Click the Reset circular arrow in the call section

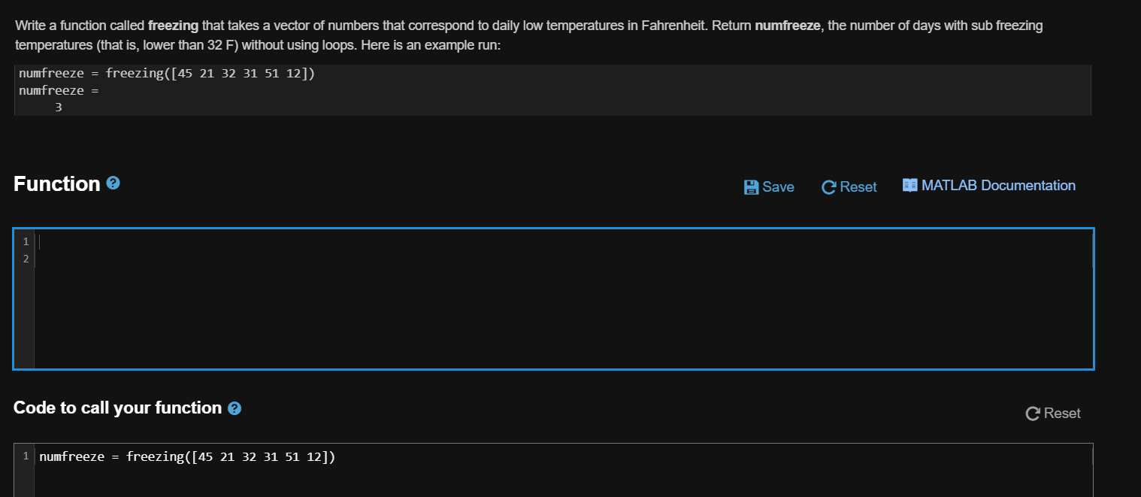(1032, 413)
